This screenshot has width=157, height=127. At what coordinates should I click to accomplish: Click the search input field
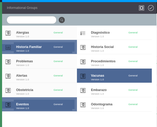(31, 20)
